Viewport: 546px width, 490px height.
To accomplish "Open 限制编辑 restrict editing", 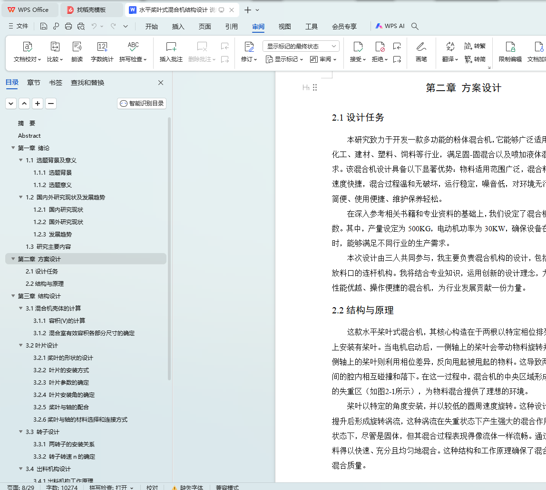I will coord(510,52).
